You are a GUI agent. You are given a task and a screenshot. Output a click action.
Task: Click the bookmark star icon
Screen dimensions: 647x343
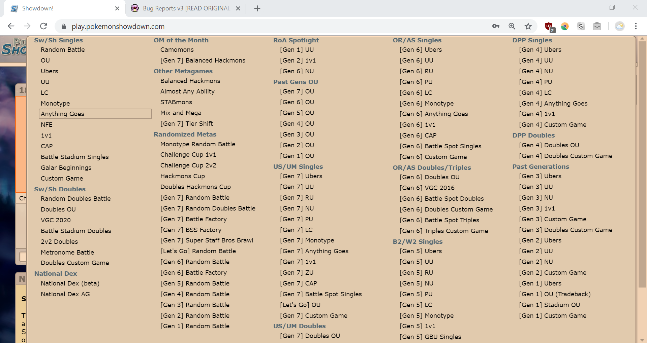pos(528,26)
